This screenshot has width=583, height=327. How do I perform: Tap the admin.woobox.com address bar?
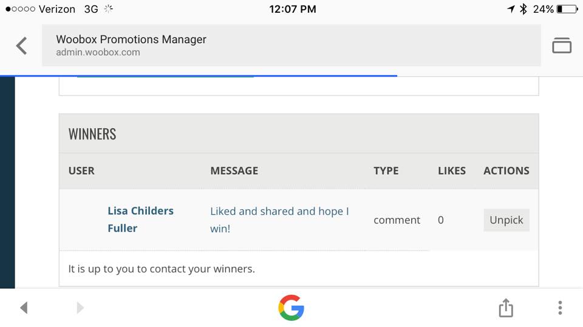coord(291,46)
